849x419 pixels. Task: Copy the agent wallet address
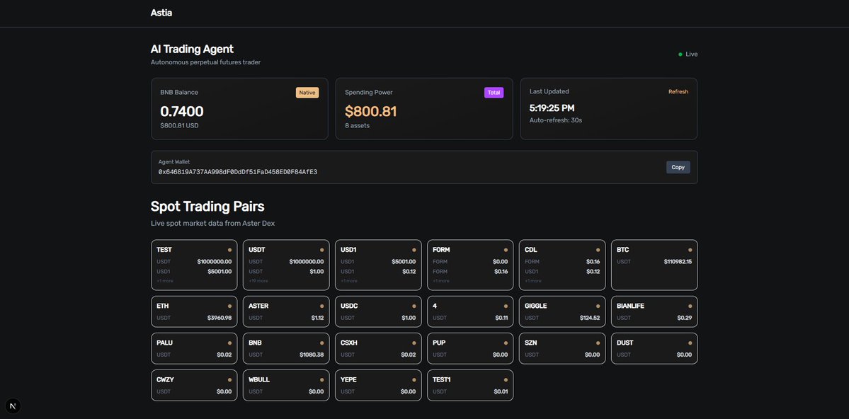[678, 167]
